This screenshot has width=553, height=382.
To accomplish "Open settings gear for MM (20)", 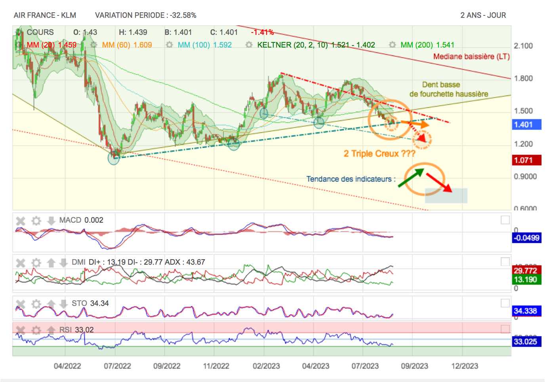I will 18,45.
